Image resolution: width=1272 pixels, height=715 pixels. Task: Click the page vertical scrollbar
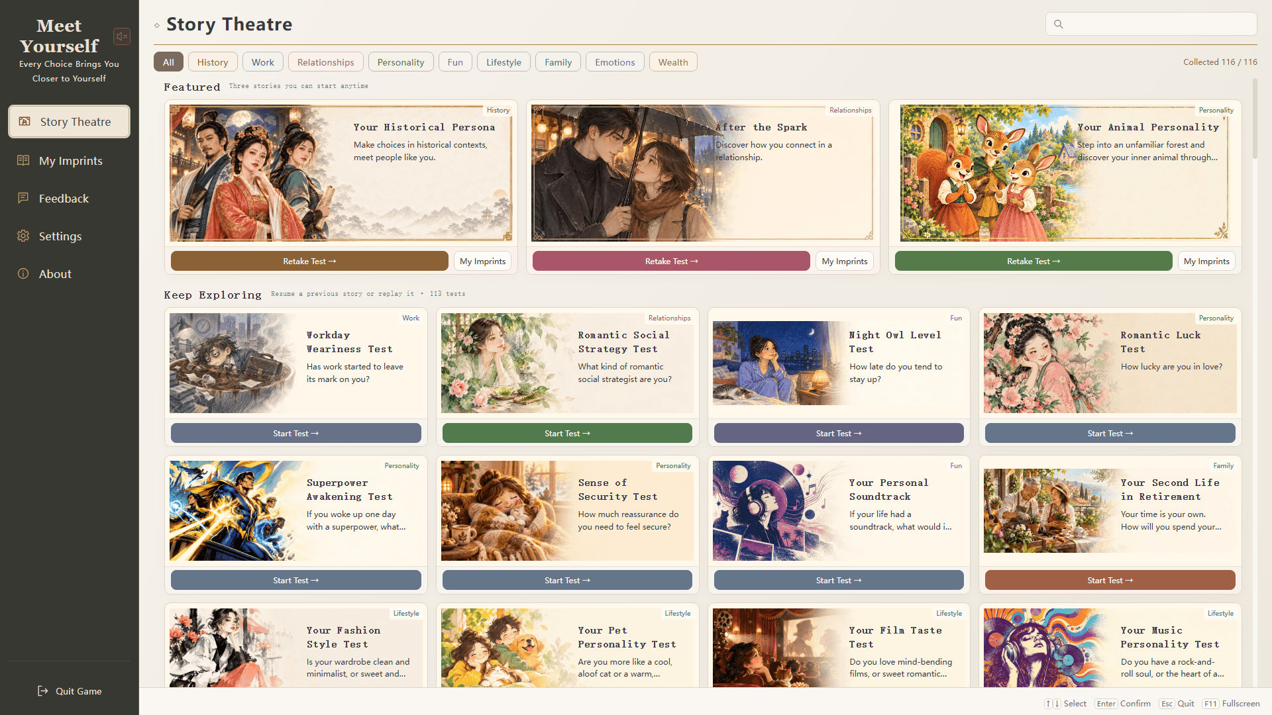pyautogui.click(x=1255, y=119)
